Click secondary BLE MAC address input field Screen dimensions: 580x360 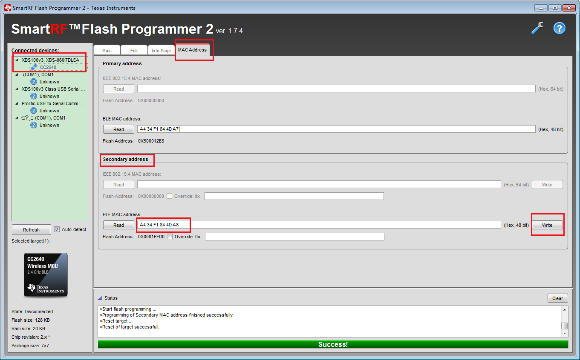click(319, 225)
